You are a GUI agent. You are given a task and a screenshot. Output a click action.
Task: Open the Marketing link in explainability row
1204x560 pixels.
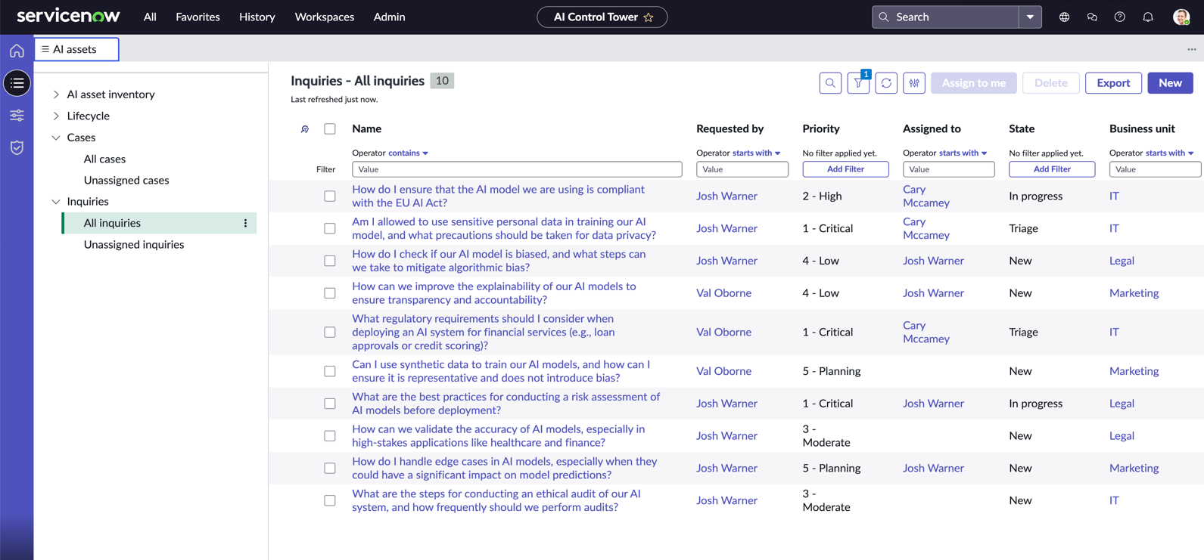coord(1134,293)
